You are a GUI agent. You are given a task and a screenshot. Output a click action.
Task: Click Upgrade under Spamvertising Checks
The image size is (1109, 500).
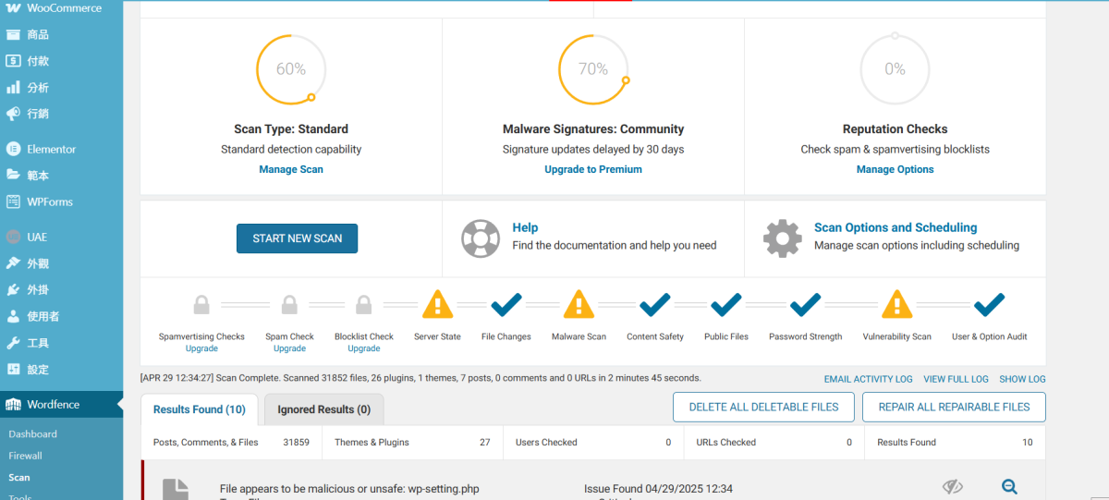(201, 348)
